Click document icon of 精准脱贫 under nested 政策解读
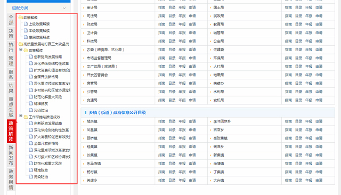This screenshot has height=195, width=341. pyautogui.click(x=31, y=103)
